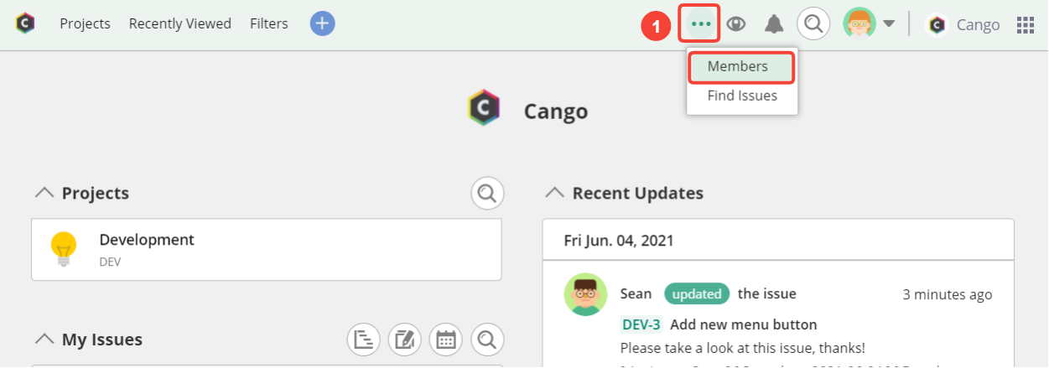This screenshot has height=368, width=1049.
Task: Open the Development project card
Action: point(267,250)
